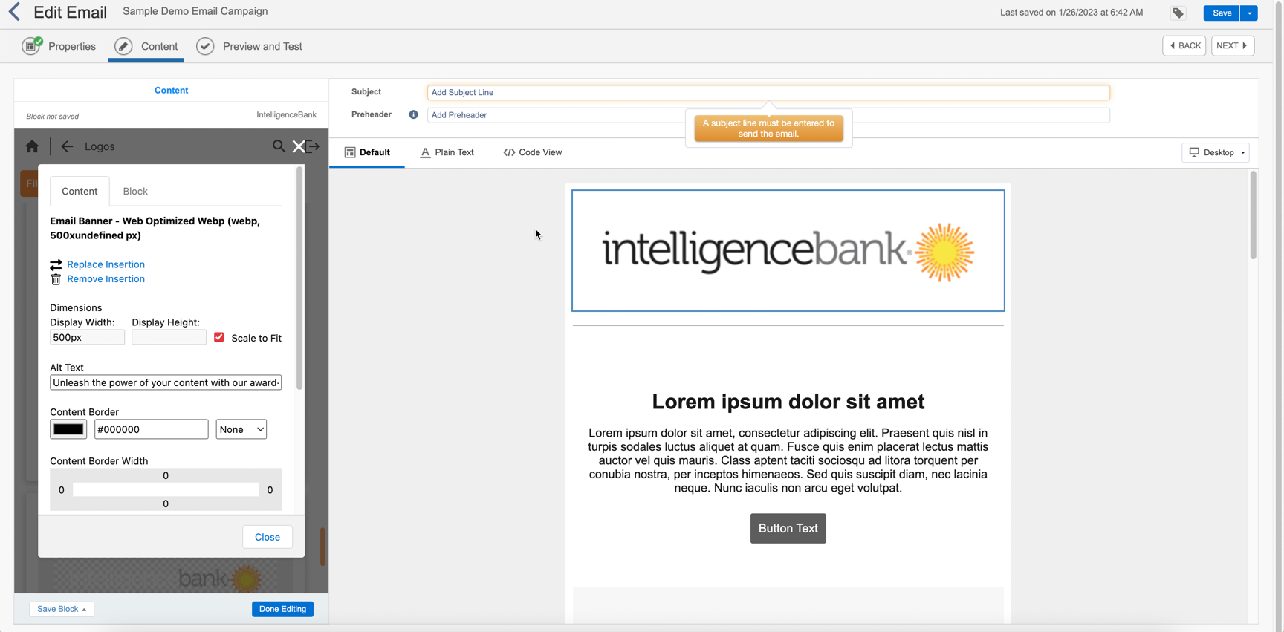Search assets with the magnifier icon

(x=279, y=146)
